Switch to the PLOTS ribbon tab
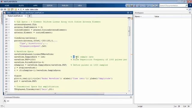 click(21, 5)
